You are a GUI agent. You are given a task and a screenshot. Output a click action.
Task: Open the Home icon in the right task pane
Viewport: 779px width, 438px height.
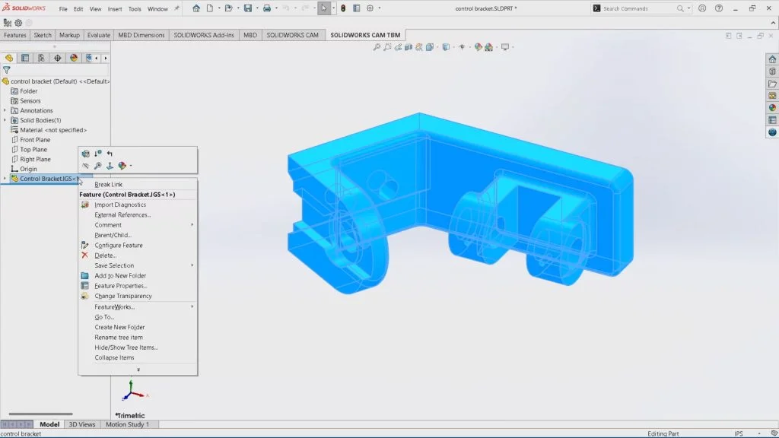[770, 59]
